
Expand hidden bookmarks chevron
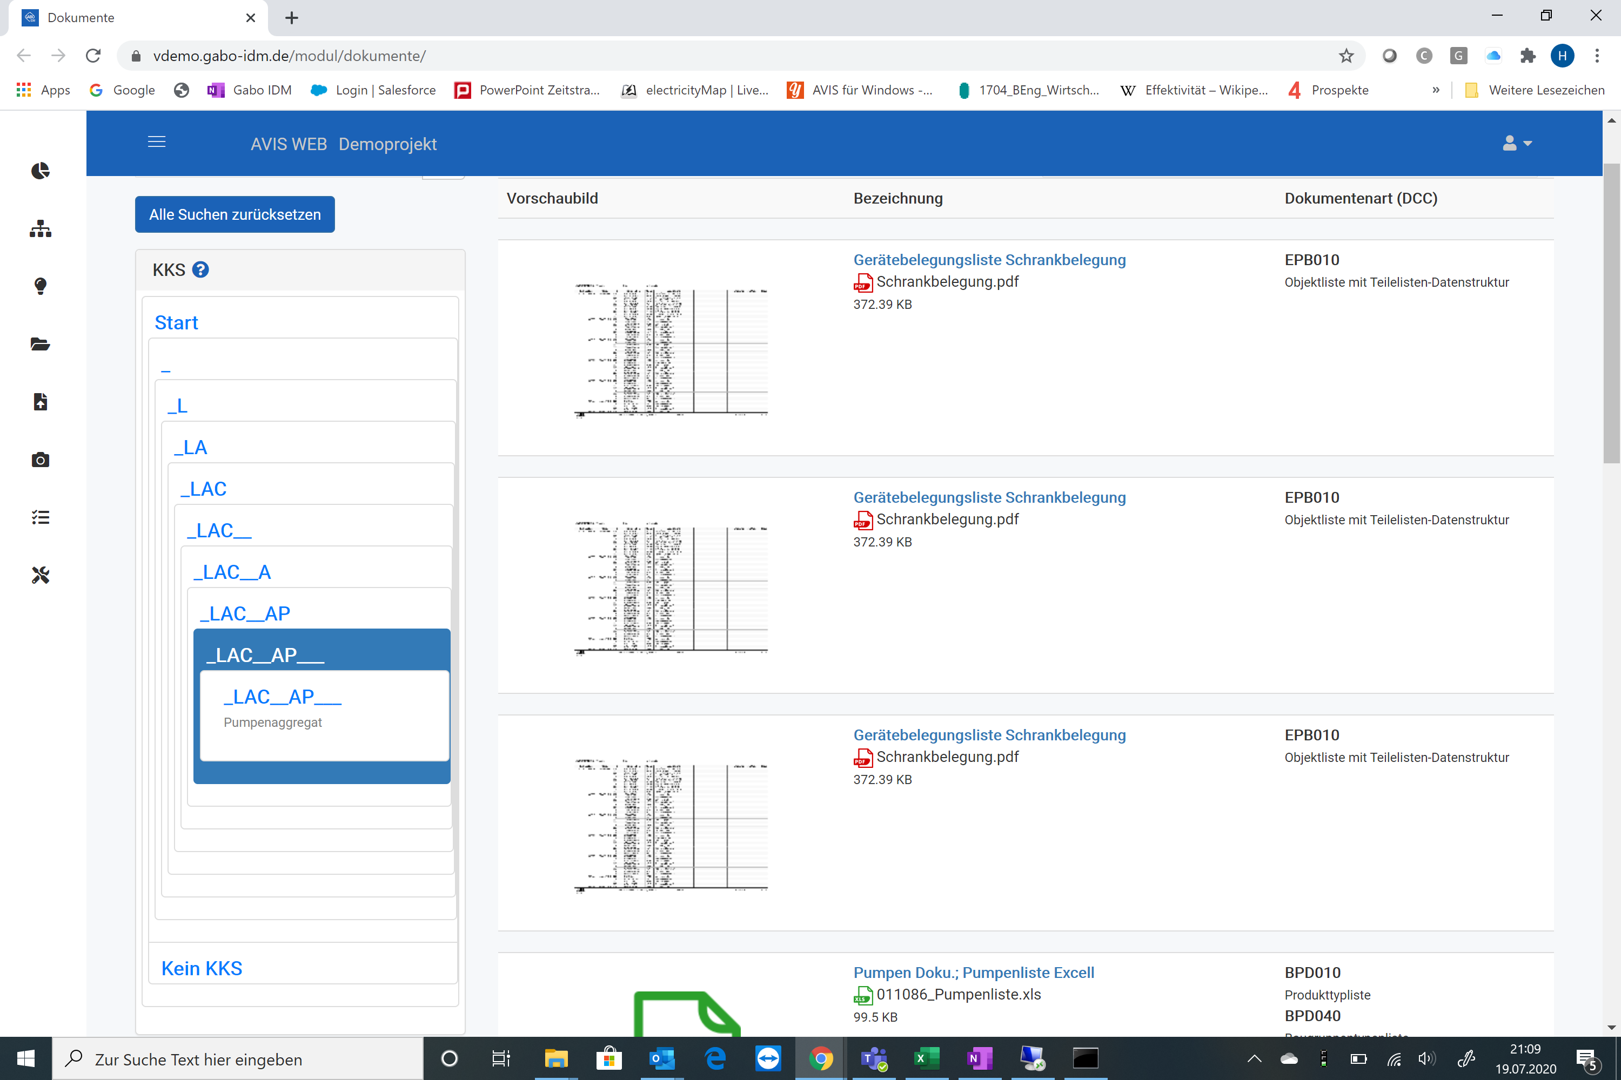pyautogui.click(x=1436, y=90)
